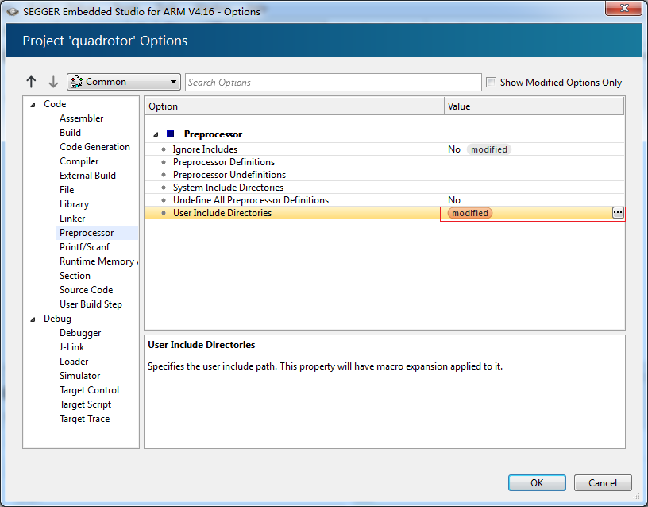Select Loader category
This screenshot has height=507, width=648.
(74, 362)
